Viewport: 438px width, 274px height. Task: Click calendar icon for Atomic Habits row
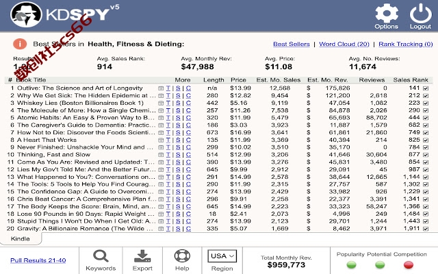pos(161,118)
